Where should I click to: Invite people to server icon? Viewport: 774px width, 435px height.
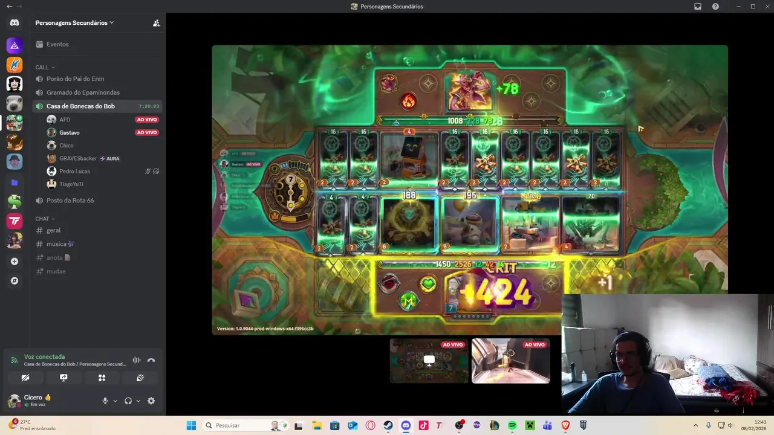pos(156,23)
